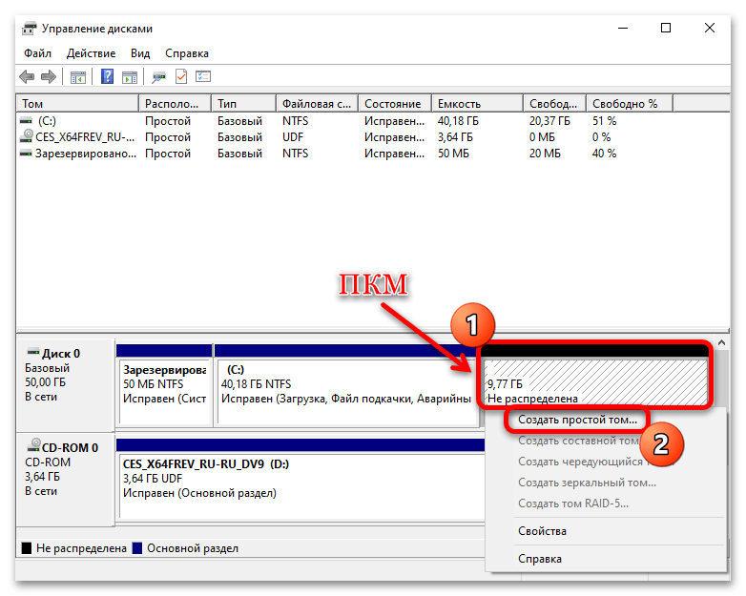Select the CES_X64FREV_RU-RU_DV9 (D:) partition block

(300, 480)
